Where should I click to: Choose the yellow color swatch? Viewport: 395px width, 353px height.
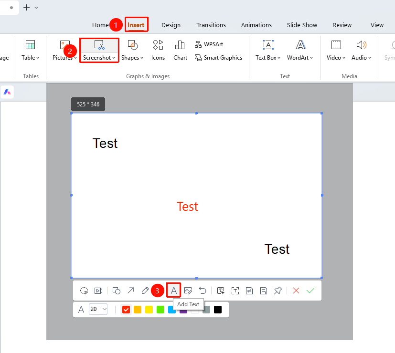149,310
